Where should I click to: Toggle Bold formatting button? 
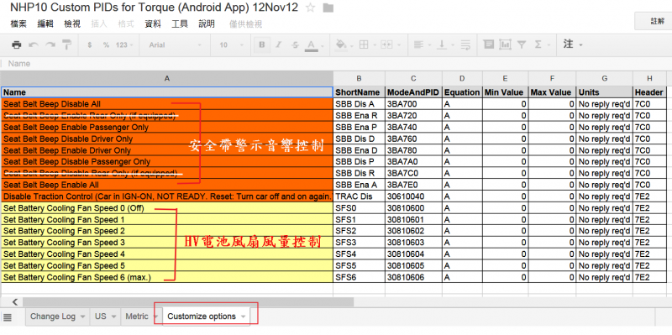click(x=262, y=44)
